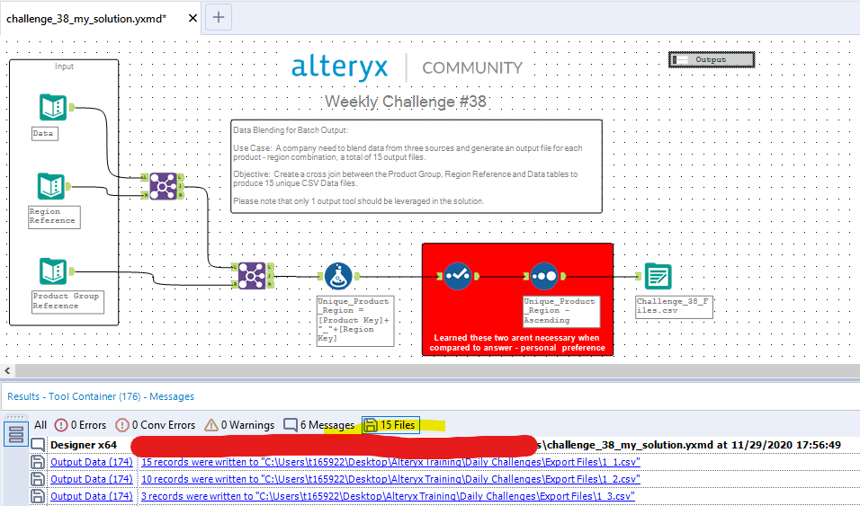Close the challenge_38_my_solution.yxmd tab
The image size is (860, 506).
pos(193,18)
